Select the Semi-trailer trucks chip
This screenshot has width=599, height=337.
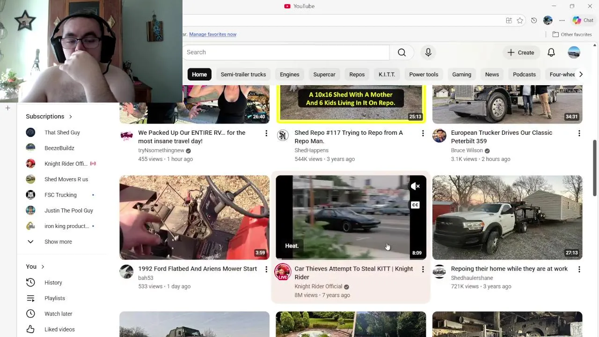click(x=243, y=74)
